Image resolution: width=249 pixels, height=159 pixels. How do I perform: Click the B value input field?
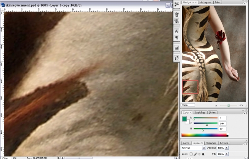(x=222, y=129)
